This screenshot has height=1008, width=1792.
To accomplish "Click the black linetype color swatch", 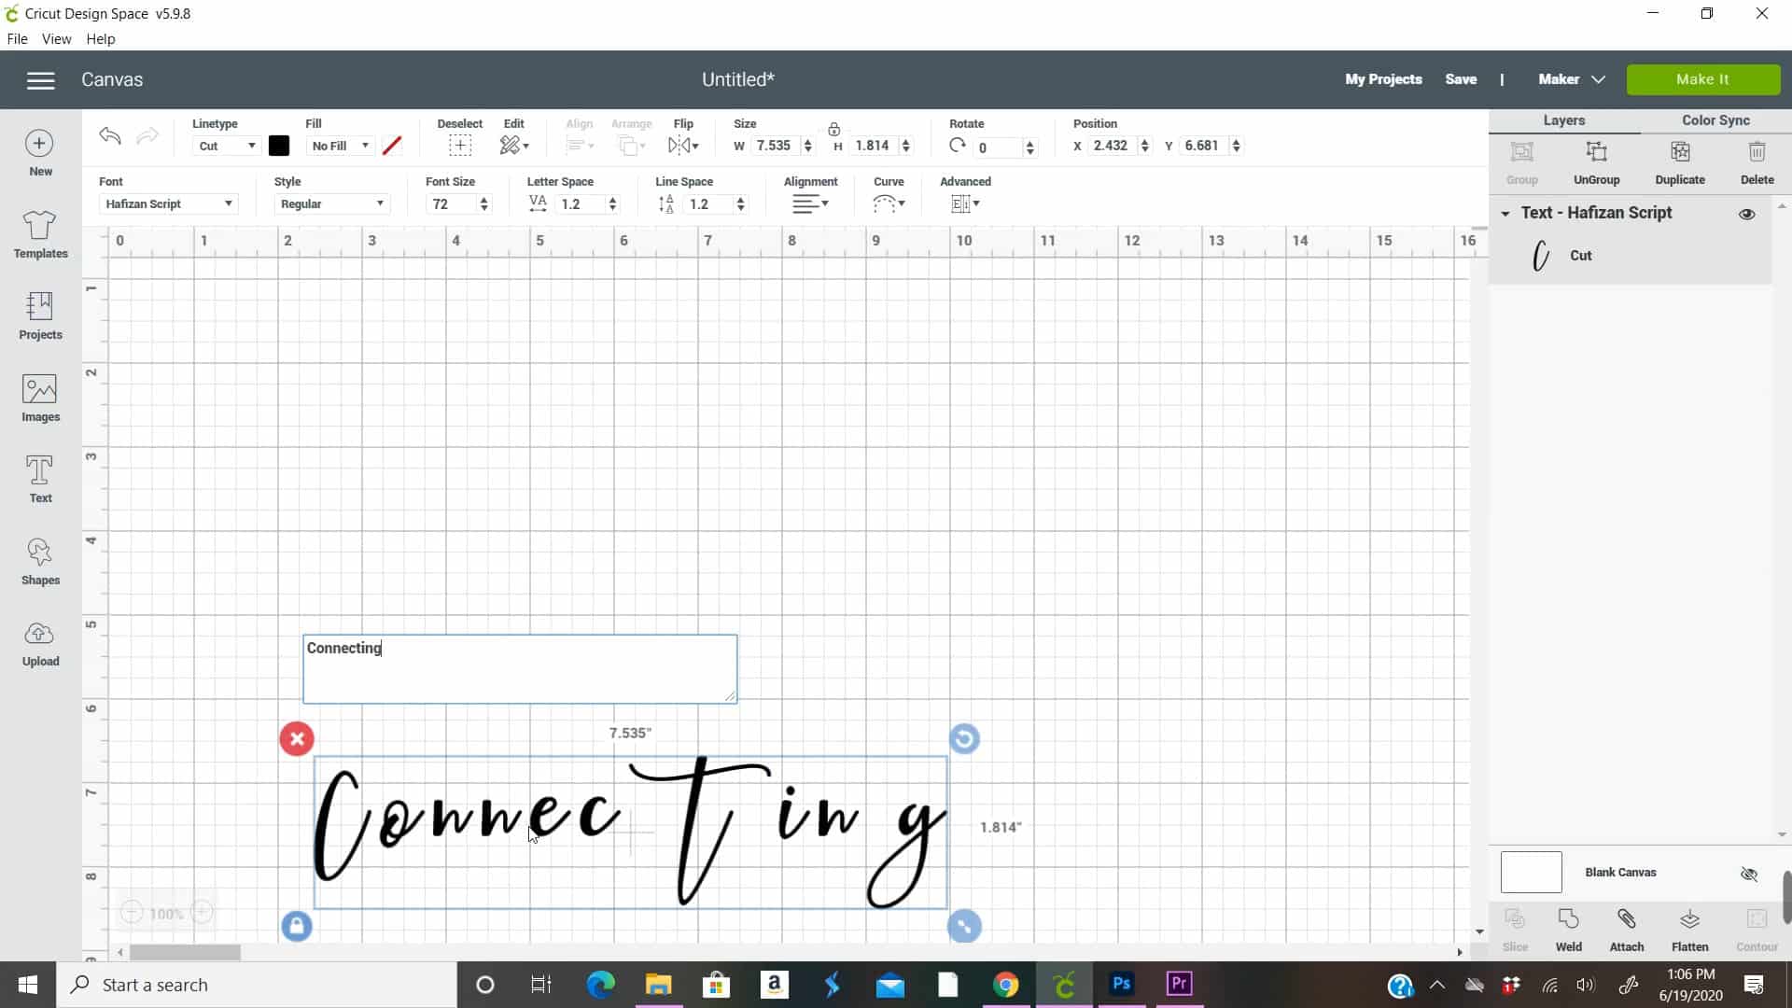I will pos(279,146).
